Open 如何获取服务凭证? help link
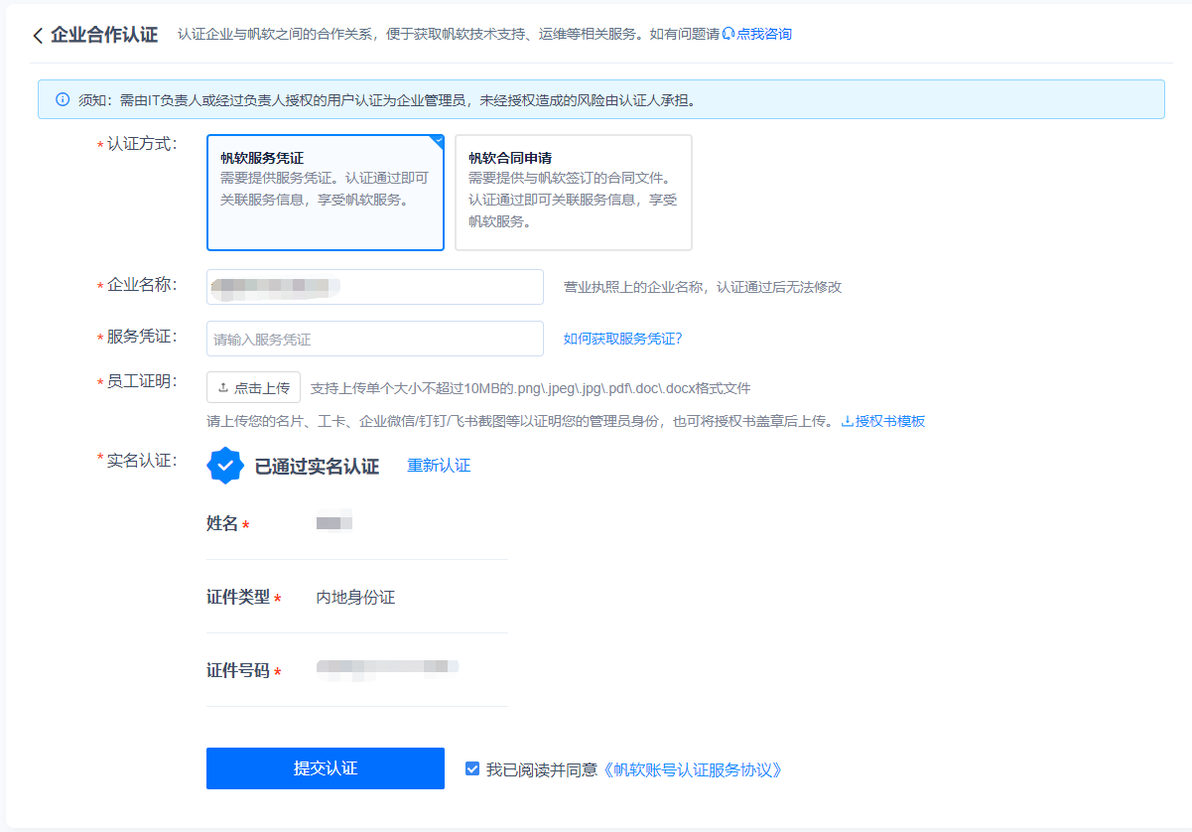Screen dimensions: 1192x832 pos(623,339)
